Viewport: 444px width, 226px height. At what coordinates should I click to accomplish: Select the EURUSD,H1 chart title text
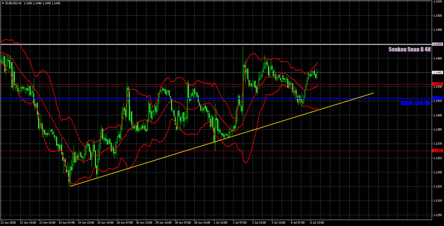12,3
